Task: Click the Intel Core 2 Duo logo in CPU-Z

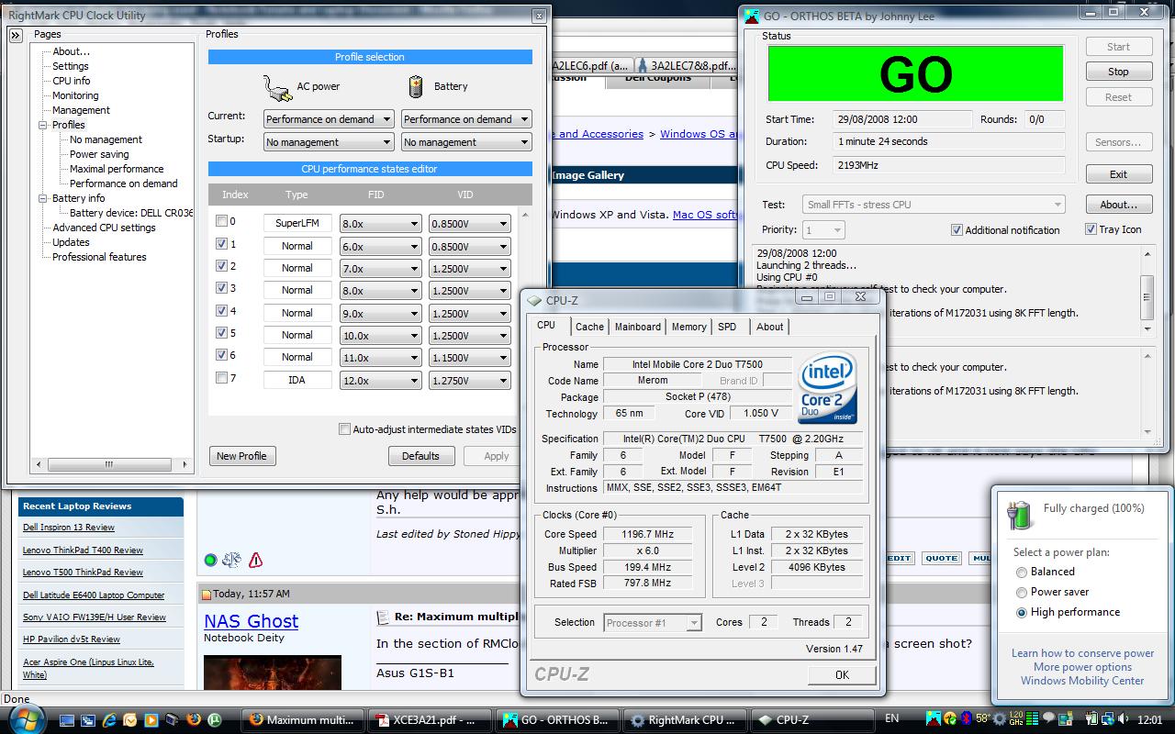Action: pyautogui.click(x=828, y=387)
